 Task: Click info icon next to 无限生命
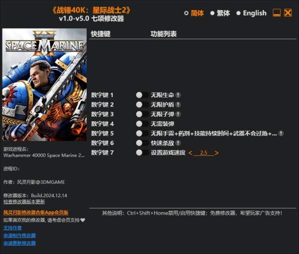(178, 95)
